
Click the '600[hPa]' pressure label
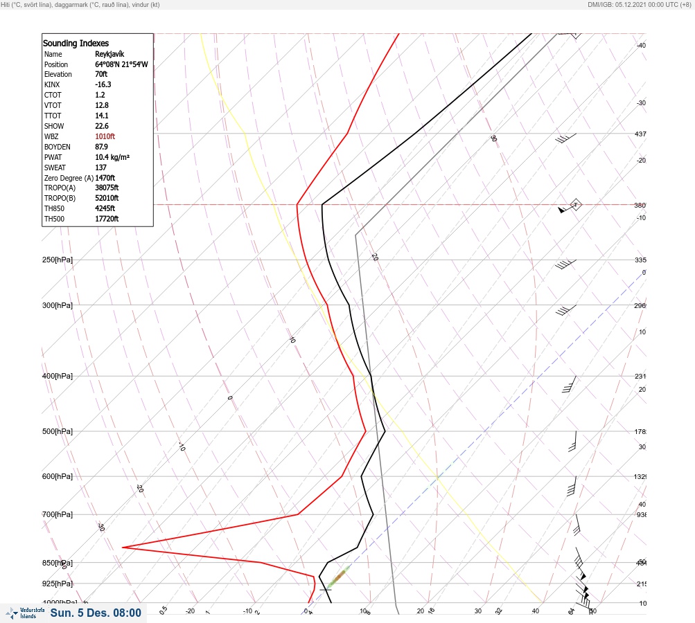tap(58, 476)
